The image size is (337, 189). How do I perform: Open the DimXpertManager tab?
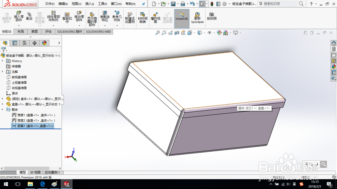click(x=34, y=43)
